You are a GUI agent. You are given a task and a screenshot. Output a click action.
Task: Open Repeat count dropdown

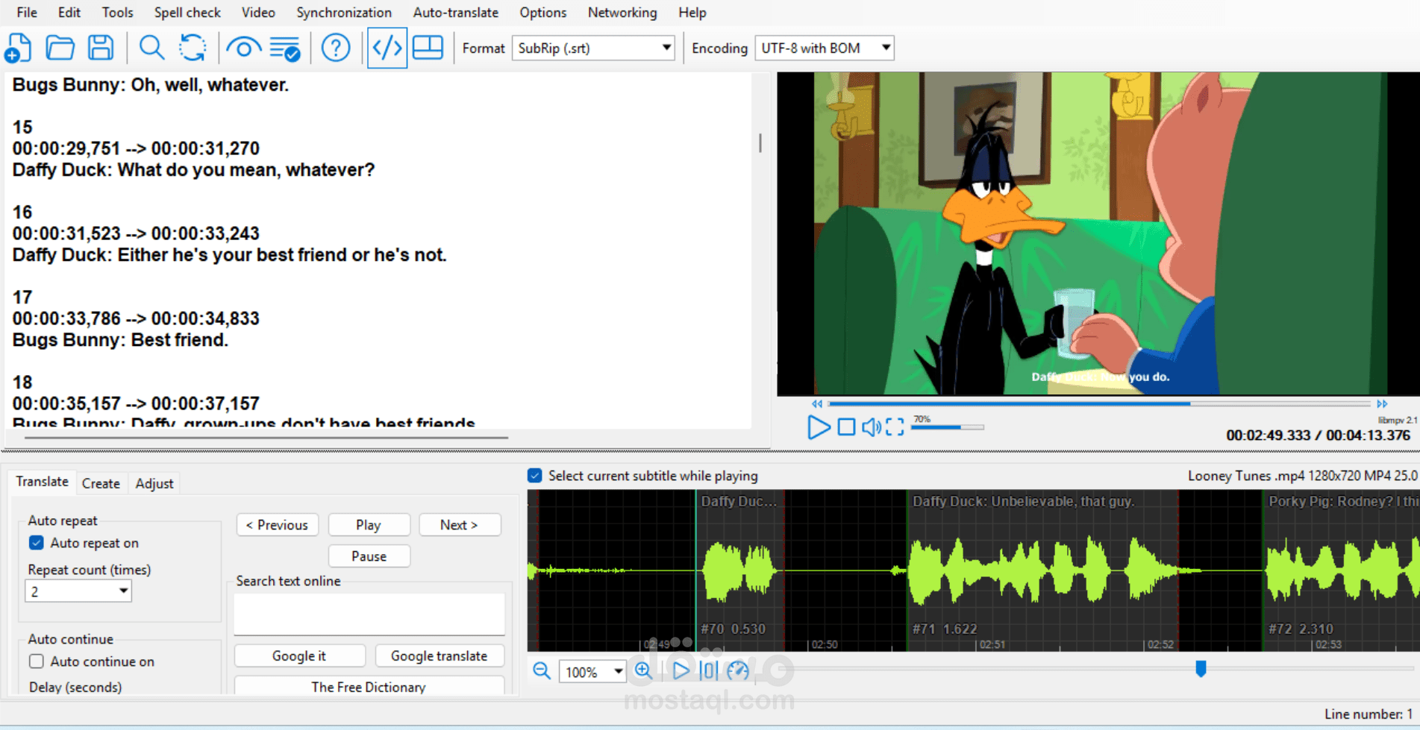click(78, 591)
